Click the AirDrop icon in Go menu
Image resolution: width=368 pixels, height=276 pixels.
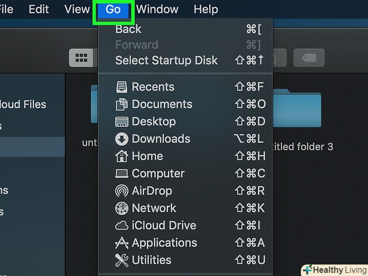point(122,191)
